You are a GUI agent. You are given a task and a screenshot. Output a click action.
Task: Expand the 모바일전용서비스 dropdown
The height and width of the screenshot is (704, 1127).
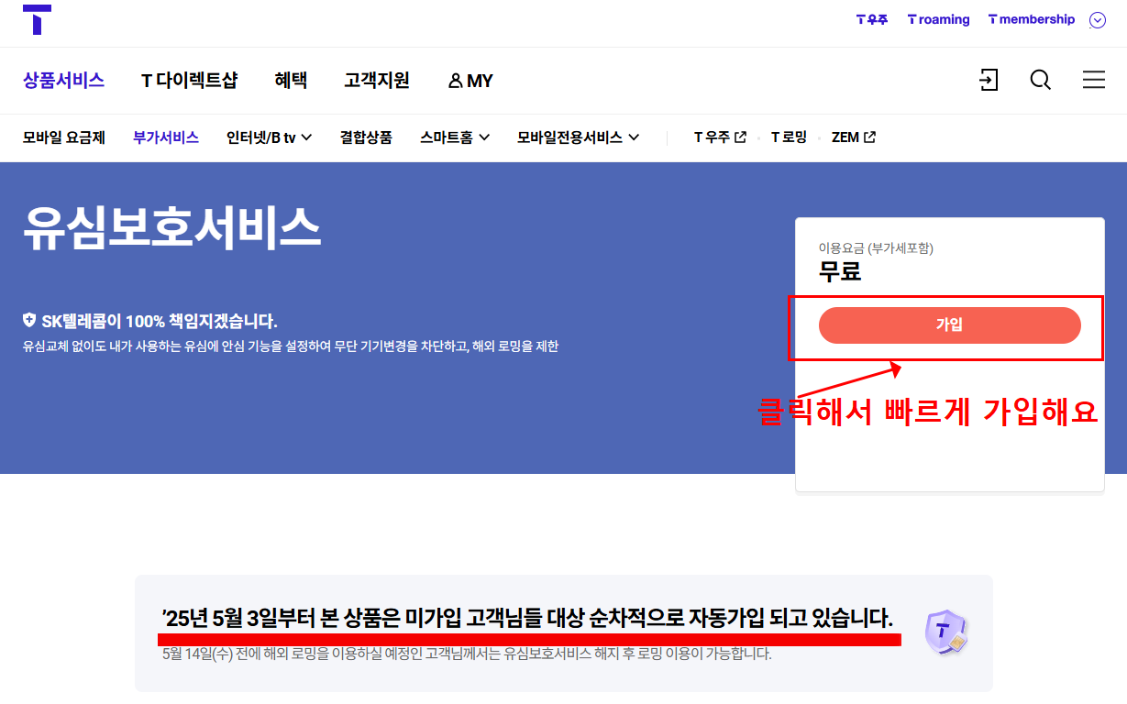tap(578, 137)
